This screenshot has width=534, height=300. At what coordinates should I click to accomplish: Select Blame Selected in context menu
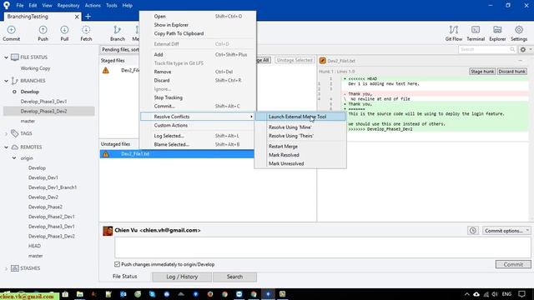click(198, 144)
